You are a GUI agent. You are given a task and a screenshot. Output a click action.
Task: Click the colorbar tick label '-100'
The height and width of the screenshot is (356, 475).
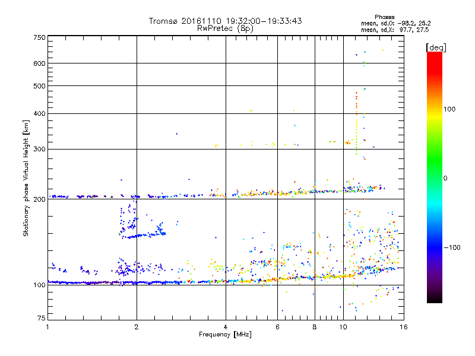pyautogui.click(x=452, y=247)
